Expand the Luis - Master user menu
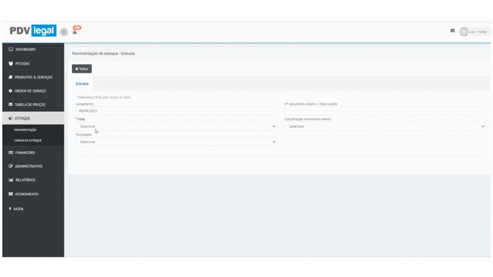The height and width of the screenshot is (277, 493). tap(479, 32)
